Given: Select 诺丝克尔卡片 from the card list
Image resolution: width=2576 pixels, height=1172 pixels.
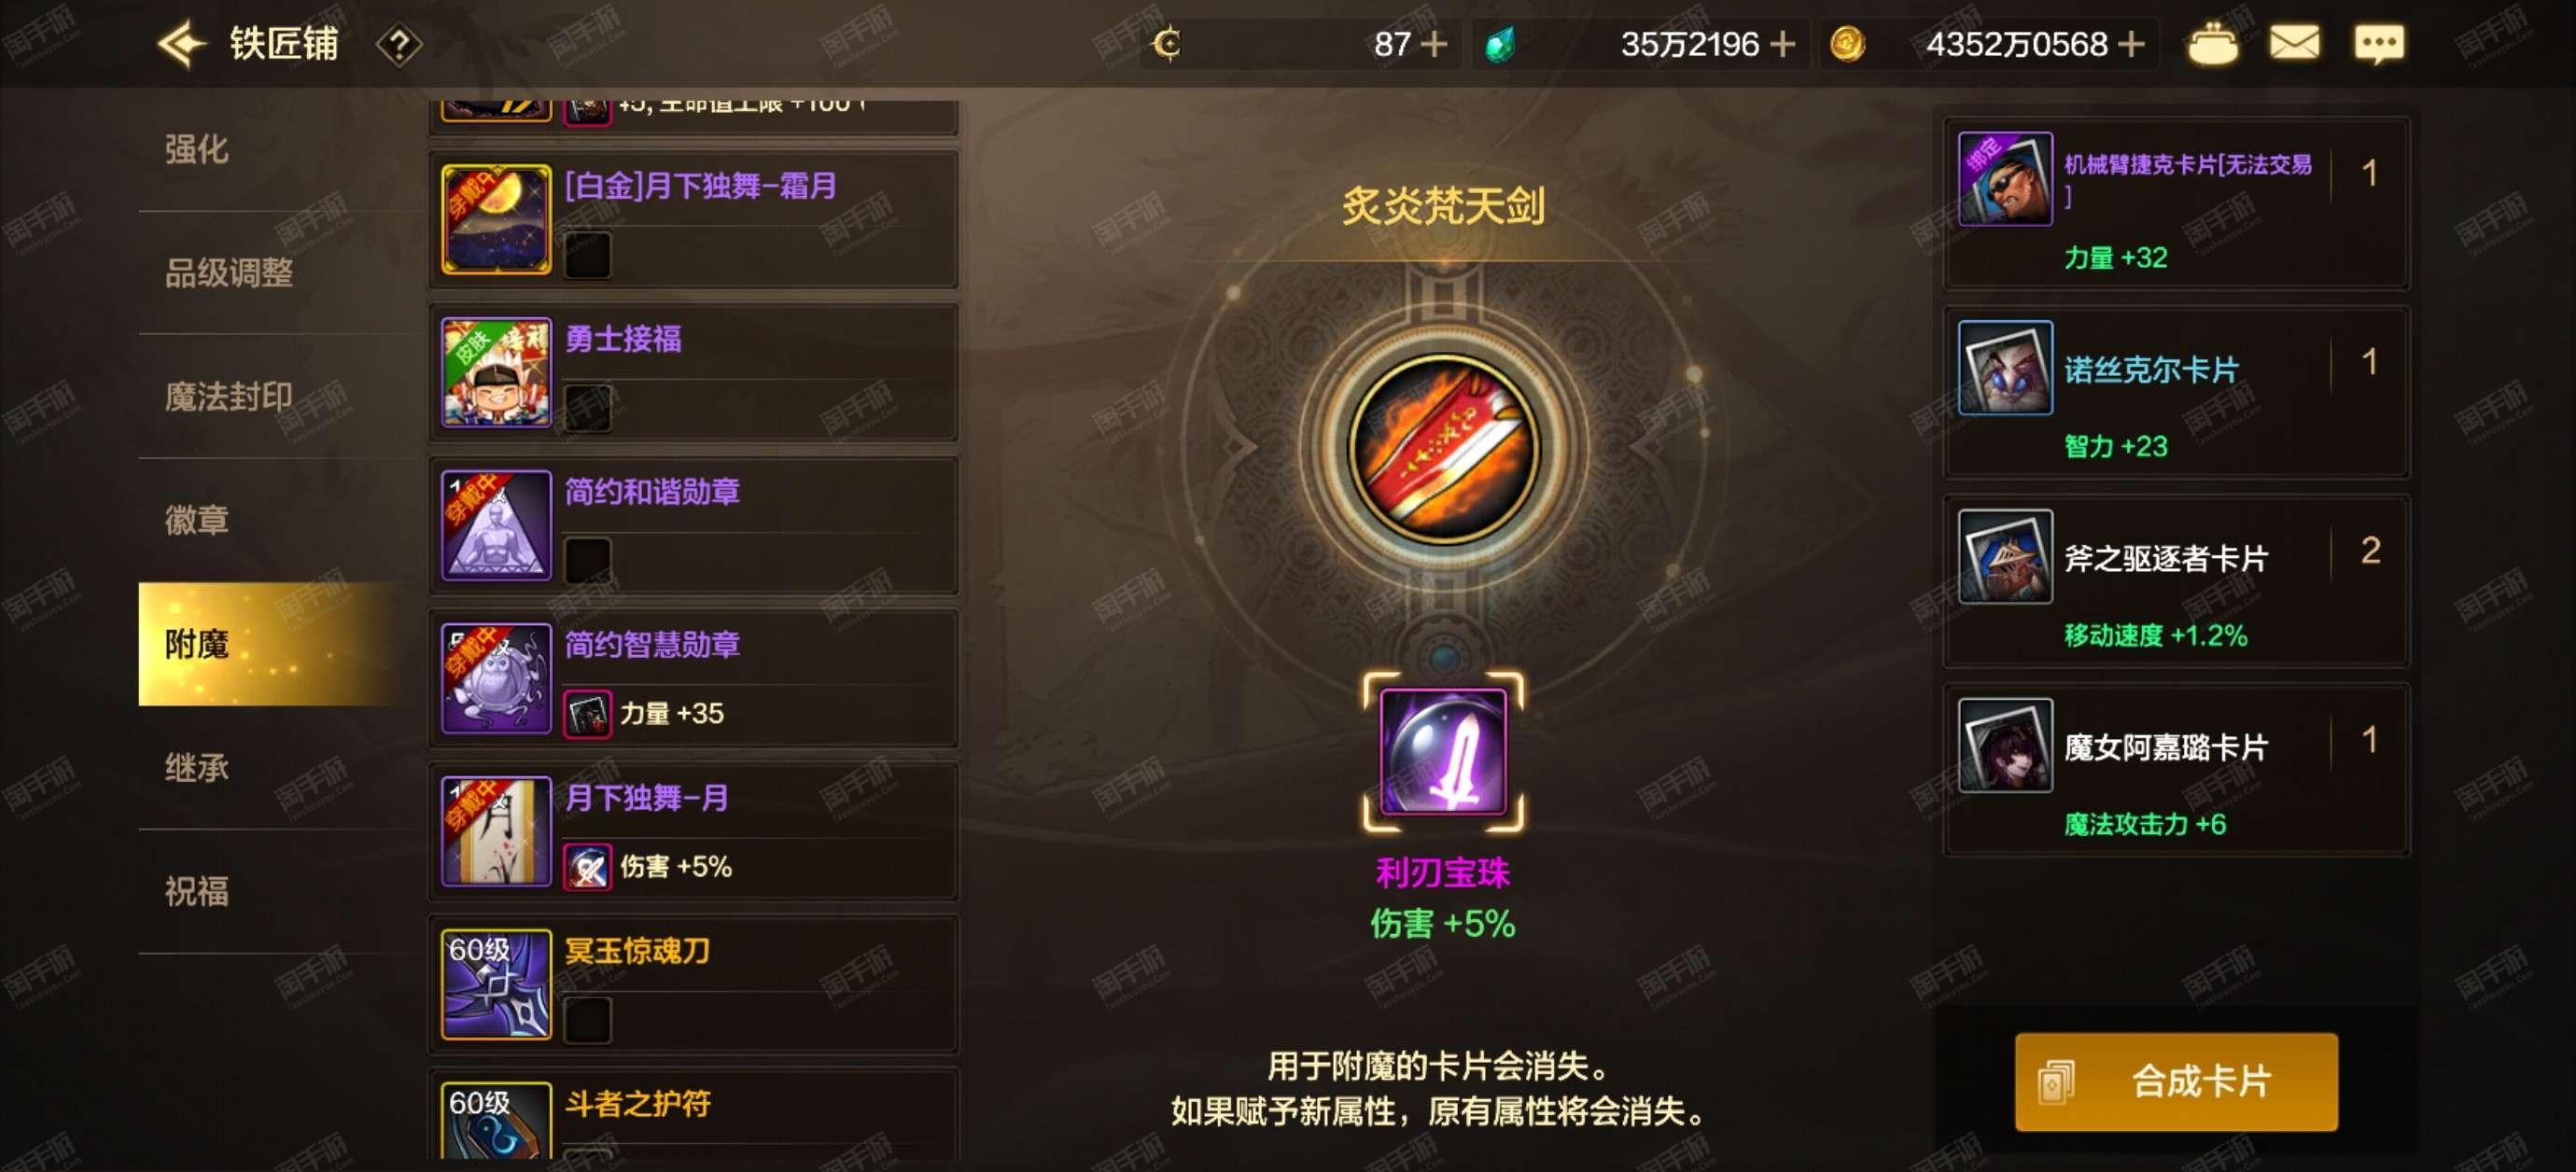Looking at the screenshot, I should (2175, 391).
